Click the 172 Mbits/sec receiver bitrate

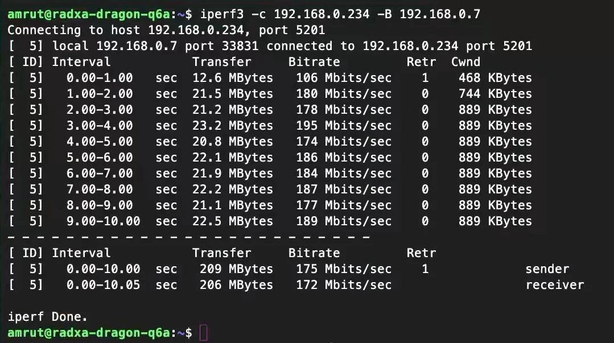point(344,285)
